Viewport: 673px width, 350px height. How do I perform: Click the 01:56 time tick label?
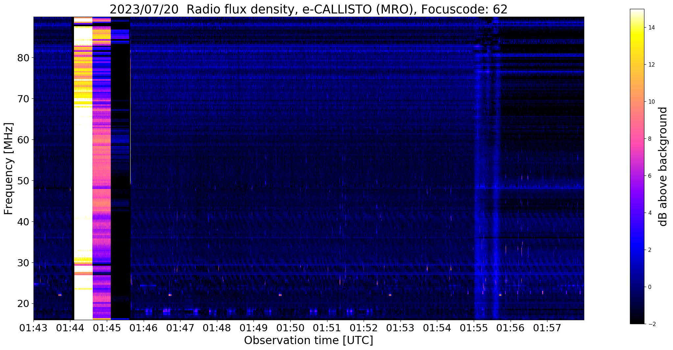pyautogui.click(x=510, y=327)
